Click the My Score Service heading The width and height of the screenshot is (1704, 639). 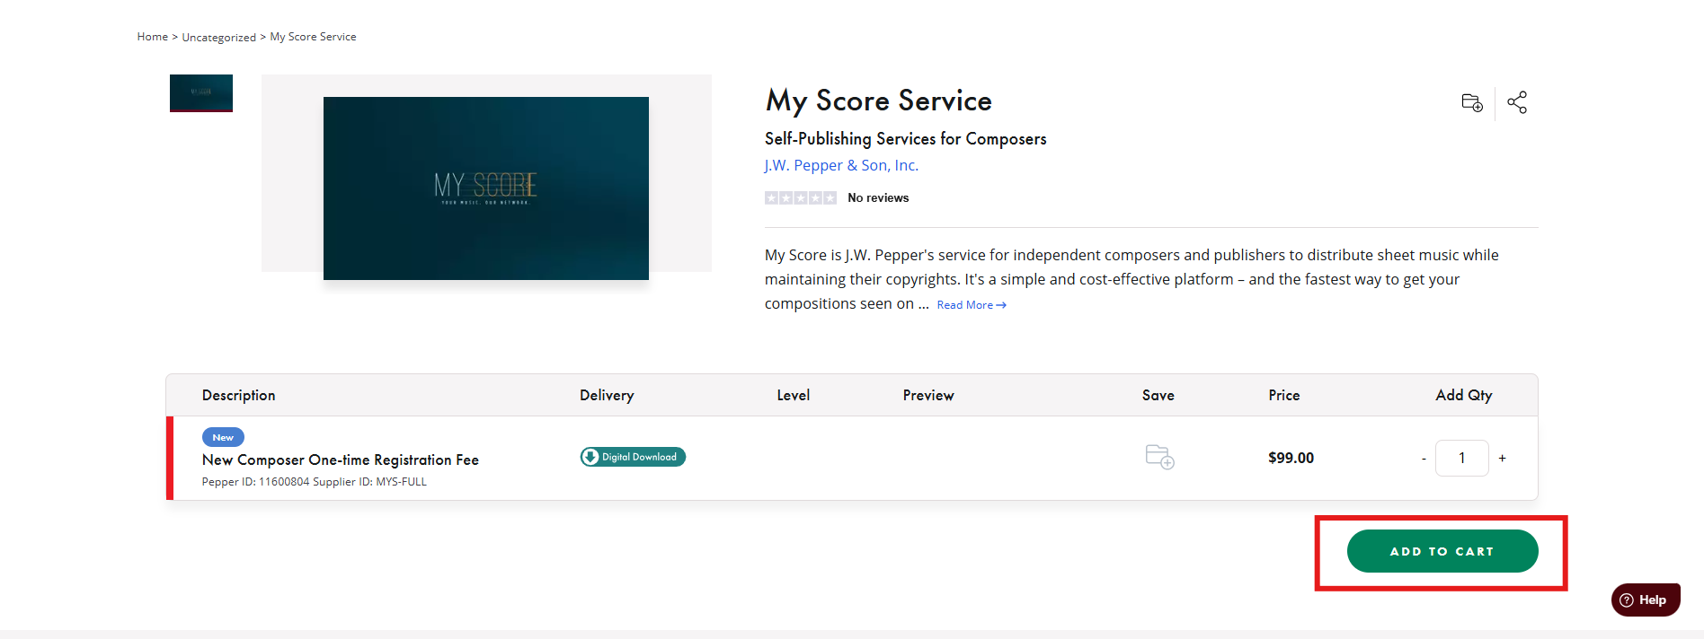pyautogui.click(x=879, y=101)
